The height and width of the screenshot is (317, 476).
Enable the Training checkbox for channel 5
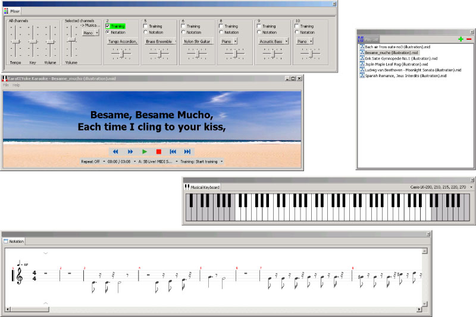pyautogui.click(x=145, y=26)
